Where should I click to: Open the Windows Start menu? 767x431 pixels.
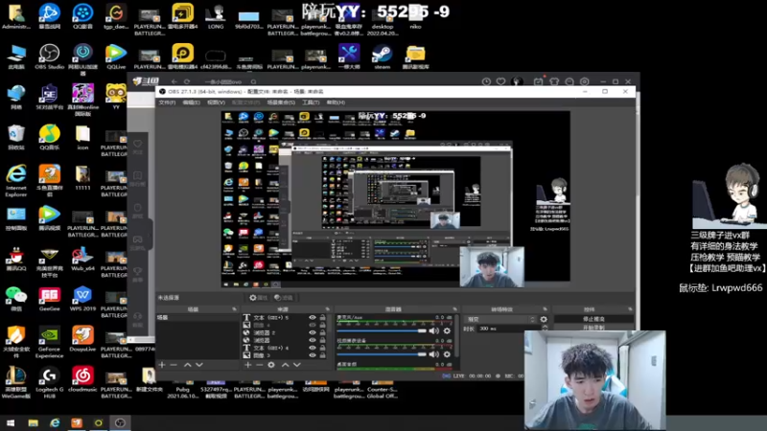pyautogui.click(x=11, y=422)
